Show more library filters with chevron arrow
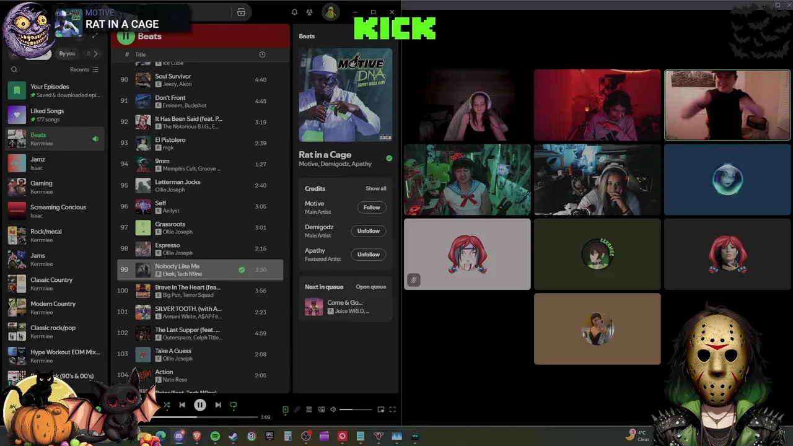 [x=95, y=54]
